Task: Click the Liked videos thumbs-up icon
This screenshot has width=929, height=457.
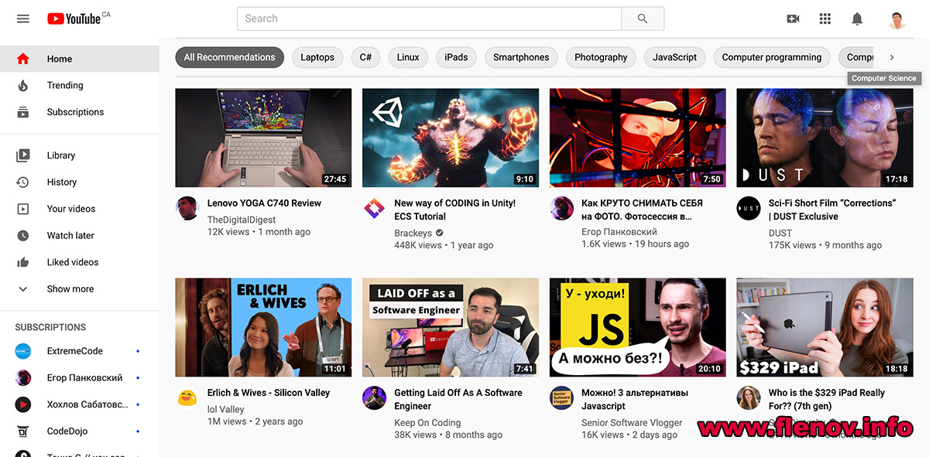Action: 23,262
